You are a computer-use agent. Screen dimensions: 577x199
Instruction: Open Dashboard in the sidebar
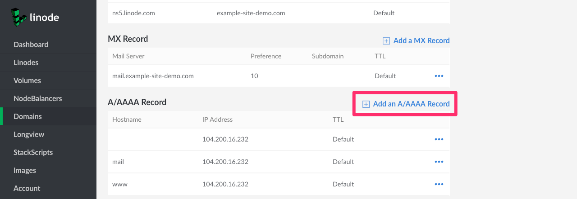31,44
